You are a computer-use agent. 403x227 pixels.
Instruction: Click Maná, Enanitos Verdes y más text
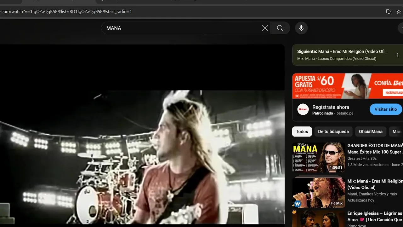(x=372, y=194)
